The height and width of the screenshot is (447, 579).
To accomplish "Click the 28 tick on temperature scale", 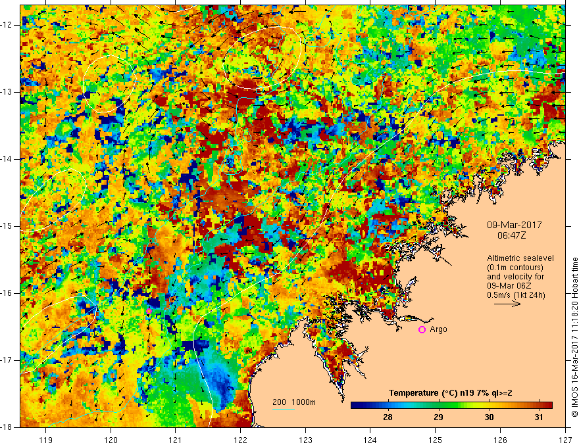I will (x=388, y=417).
